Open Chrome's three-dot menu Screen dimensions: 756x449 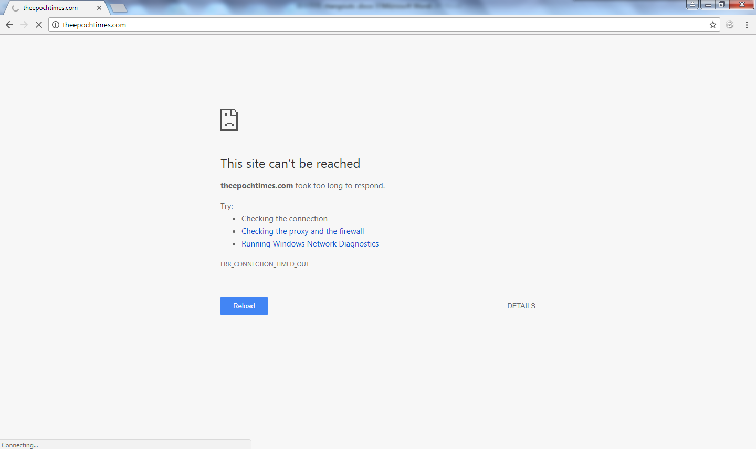747,25
